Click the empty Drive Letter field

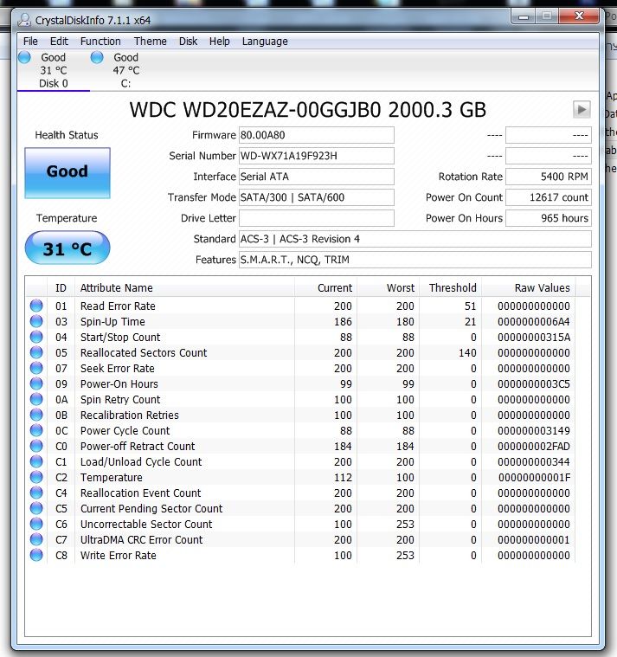[316, 218]
